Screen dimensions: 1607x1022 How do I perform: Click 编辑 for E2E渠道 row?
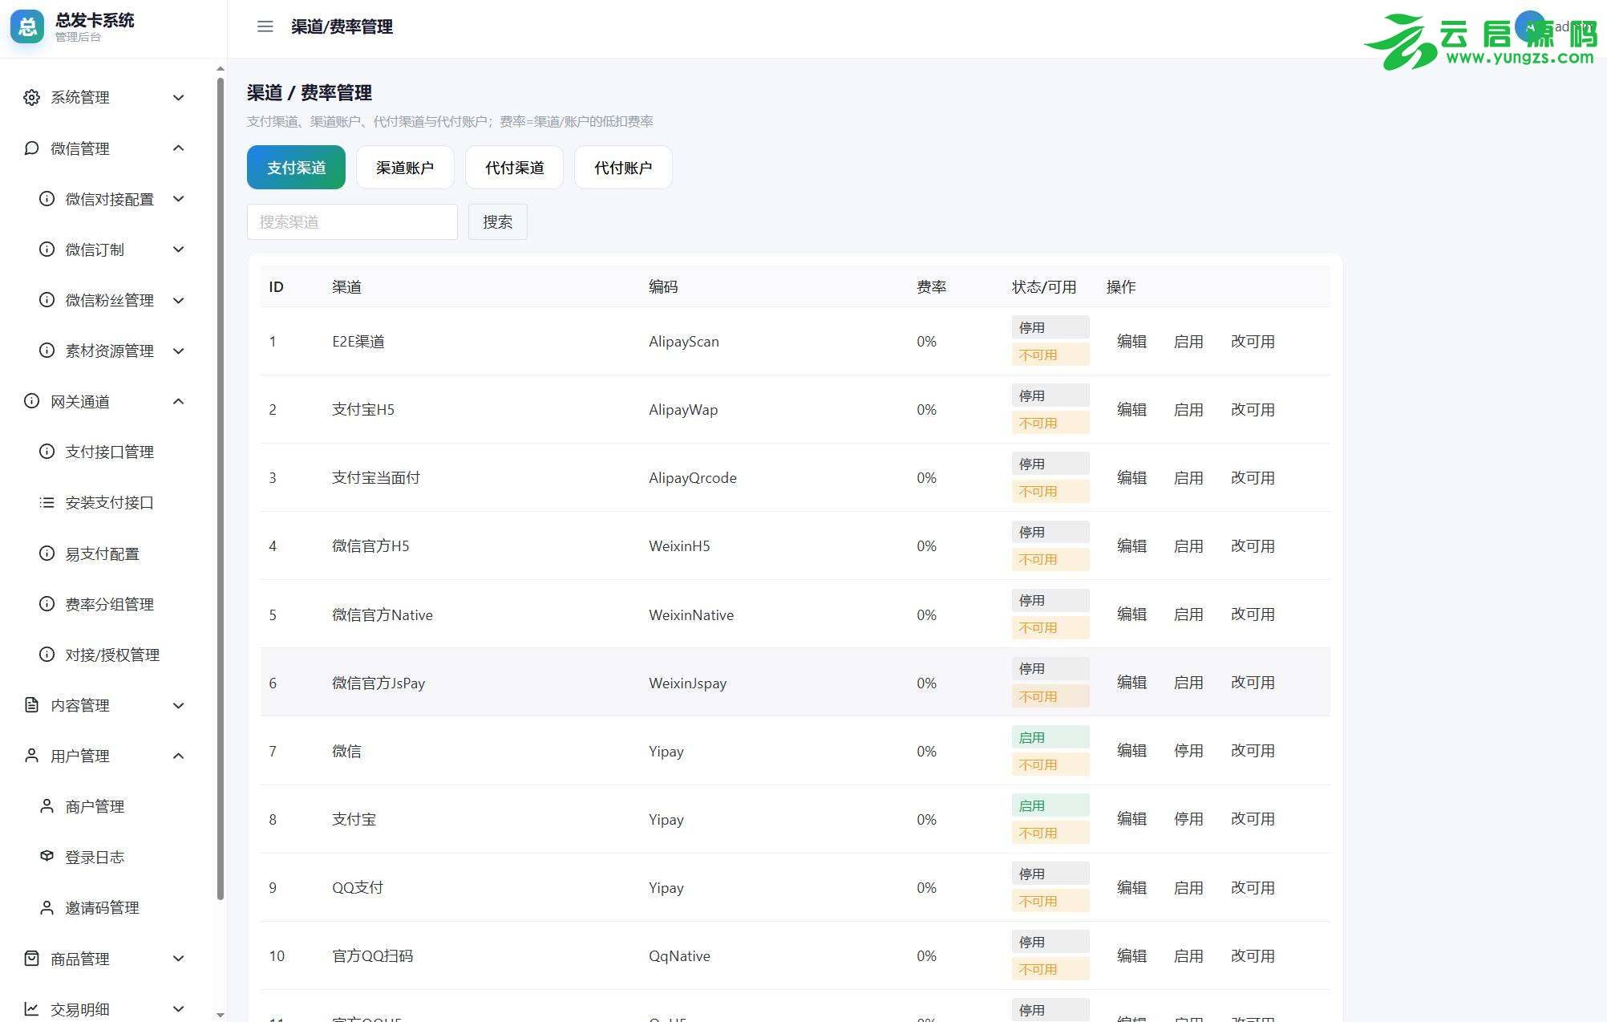1131,342
